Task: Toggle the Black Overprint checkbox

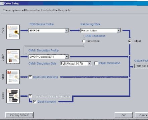Action: tap(35, 102)
